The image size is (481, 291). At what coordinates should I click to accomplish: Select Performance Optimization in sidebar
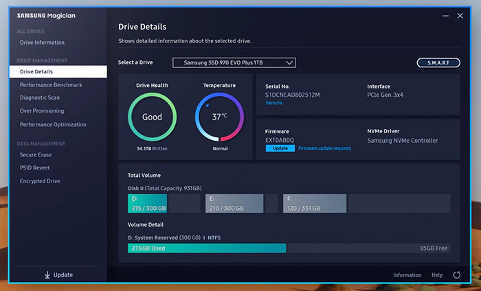(x=53, y=125)
